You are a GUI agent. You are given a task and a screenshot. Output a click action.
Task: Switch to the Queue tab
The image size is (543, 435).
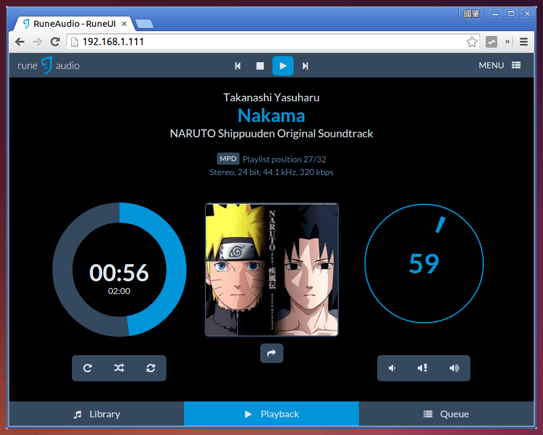coord(446,414)
